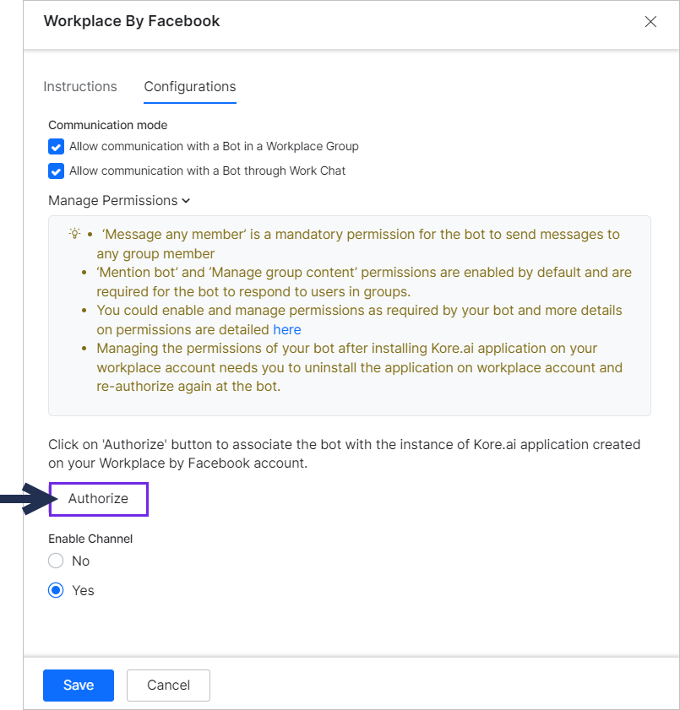Select 'Yes' under Enable Channel
Image resolution: width=680 pixels, height=710 pixels.
[x=55, y=590]
